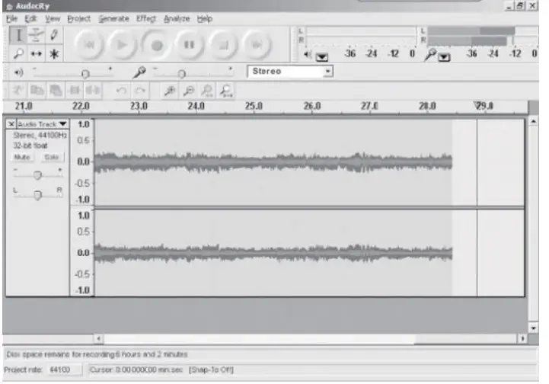
Task: Adjust the output volume slider
Action: (x=85, y=74)
